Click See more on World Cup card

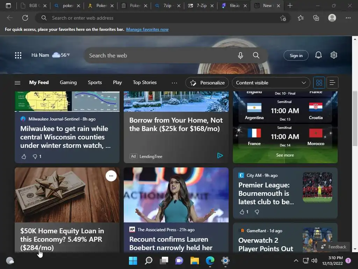(285, 155)
